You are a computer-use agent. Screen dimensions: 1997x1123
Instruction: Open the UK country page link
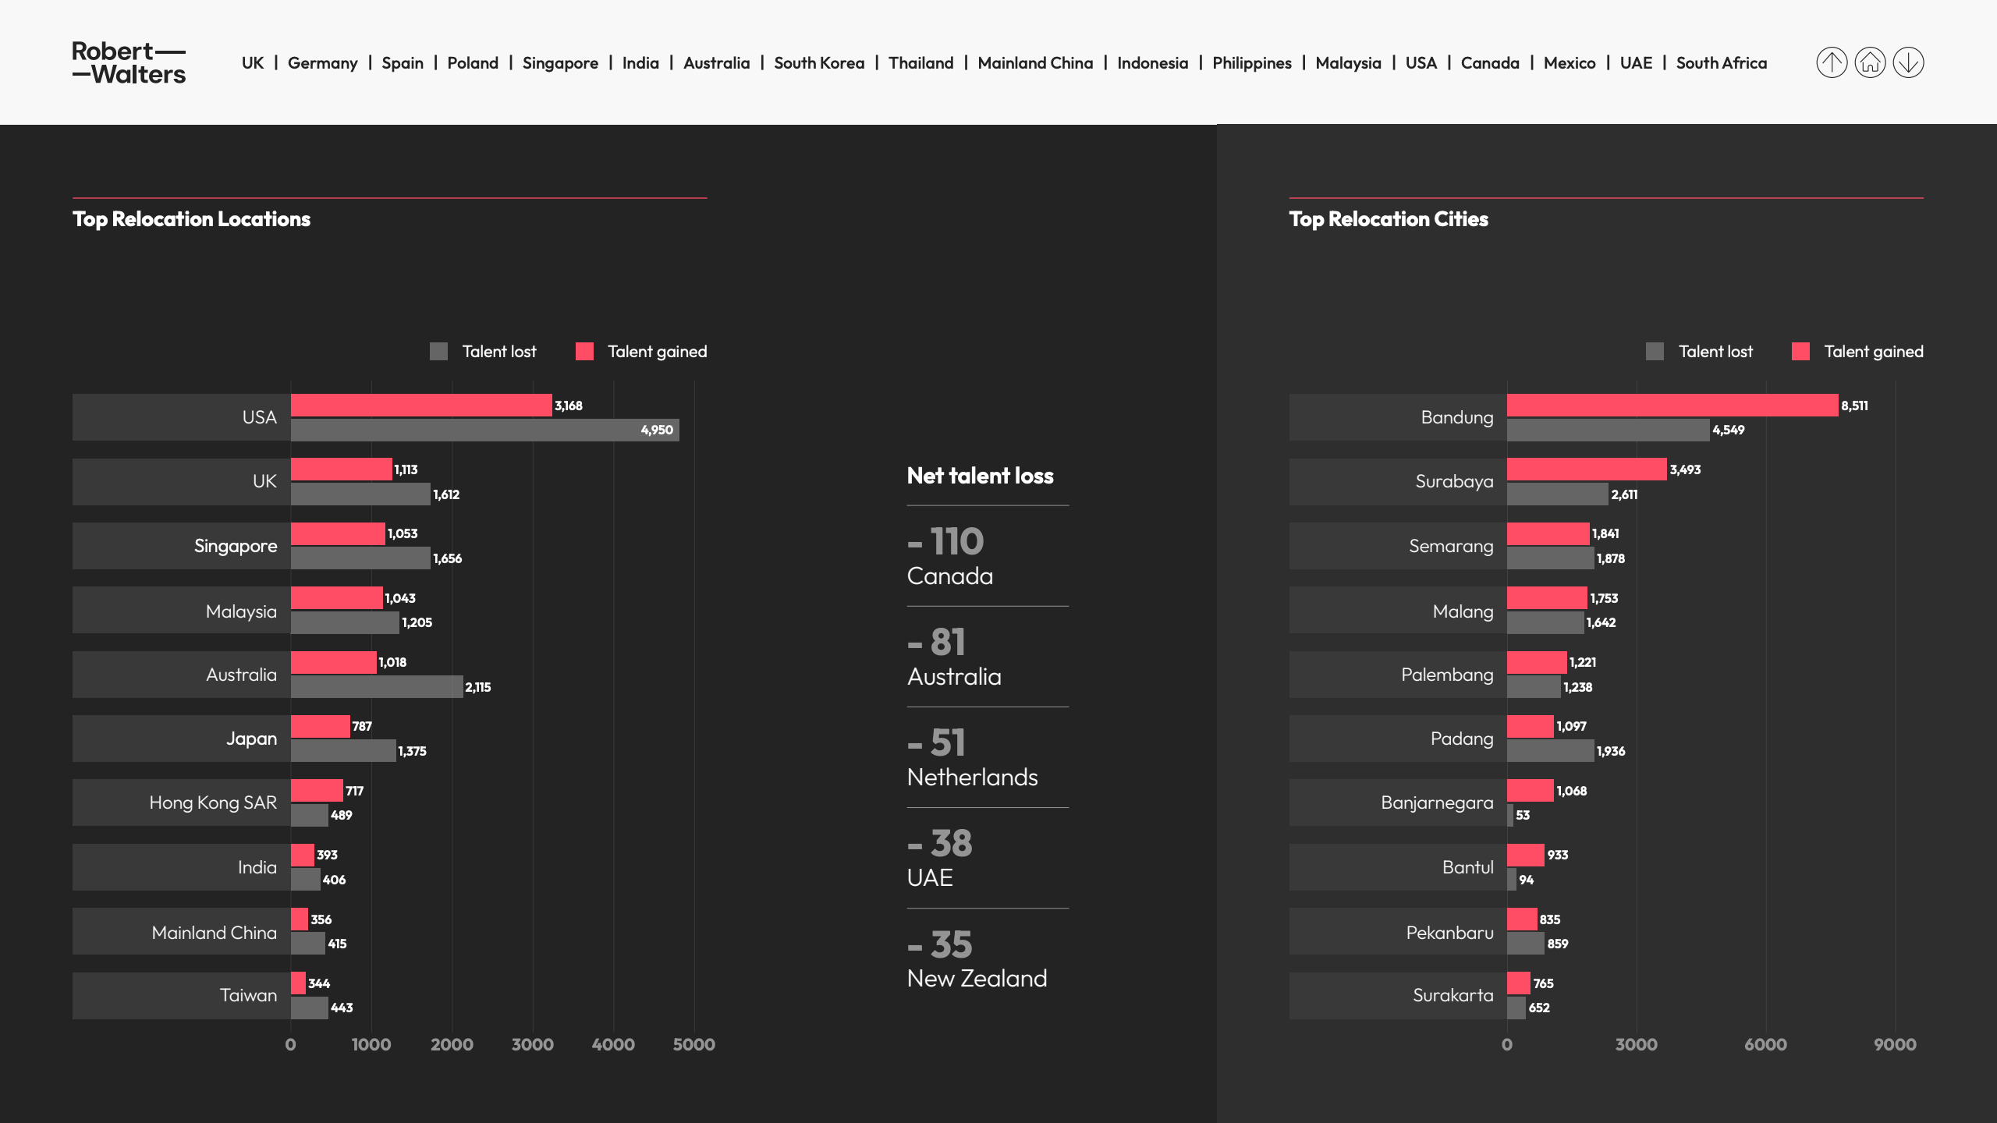point(252,63)
